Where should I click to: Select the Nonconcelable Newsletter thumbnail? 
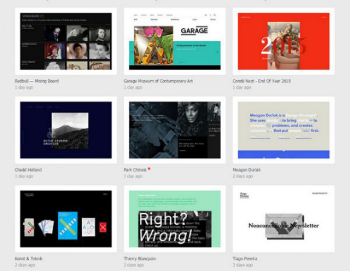click(283, 219)
